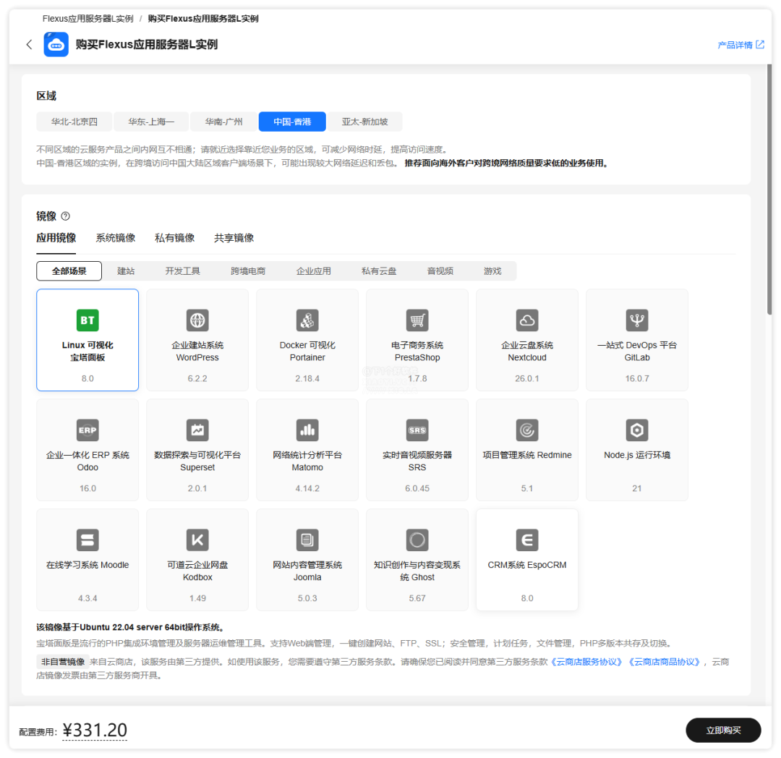
Task: Select region 华东-上海一
Action: click(151, 122)
